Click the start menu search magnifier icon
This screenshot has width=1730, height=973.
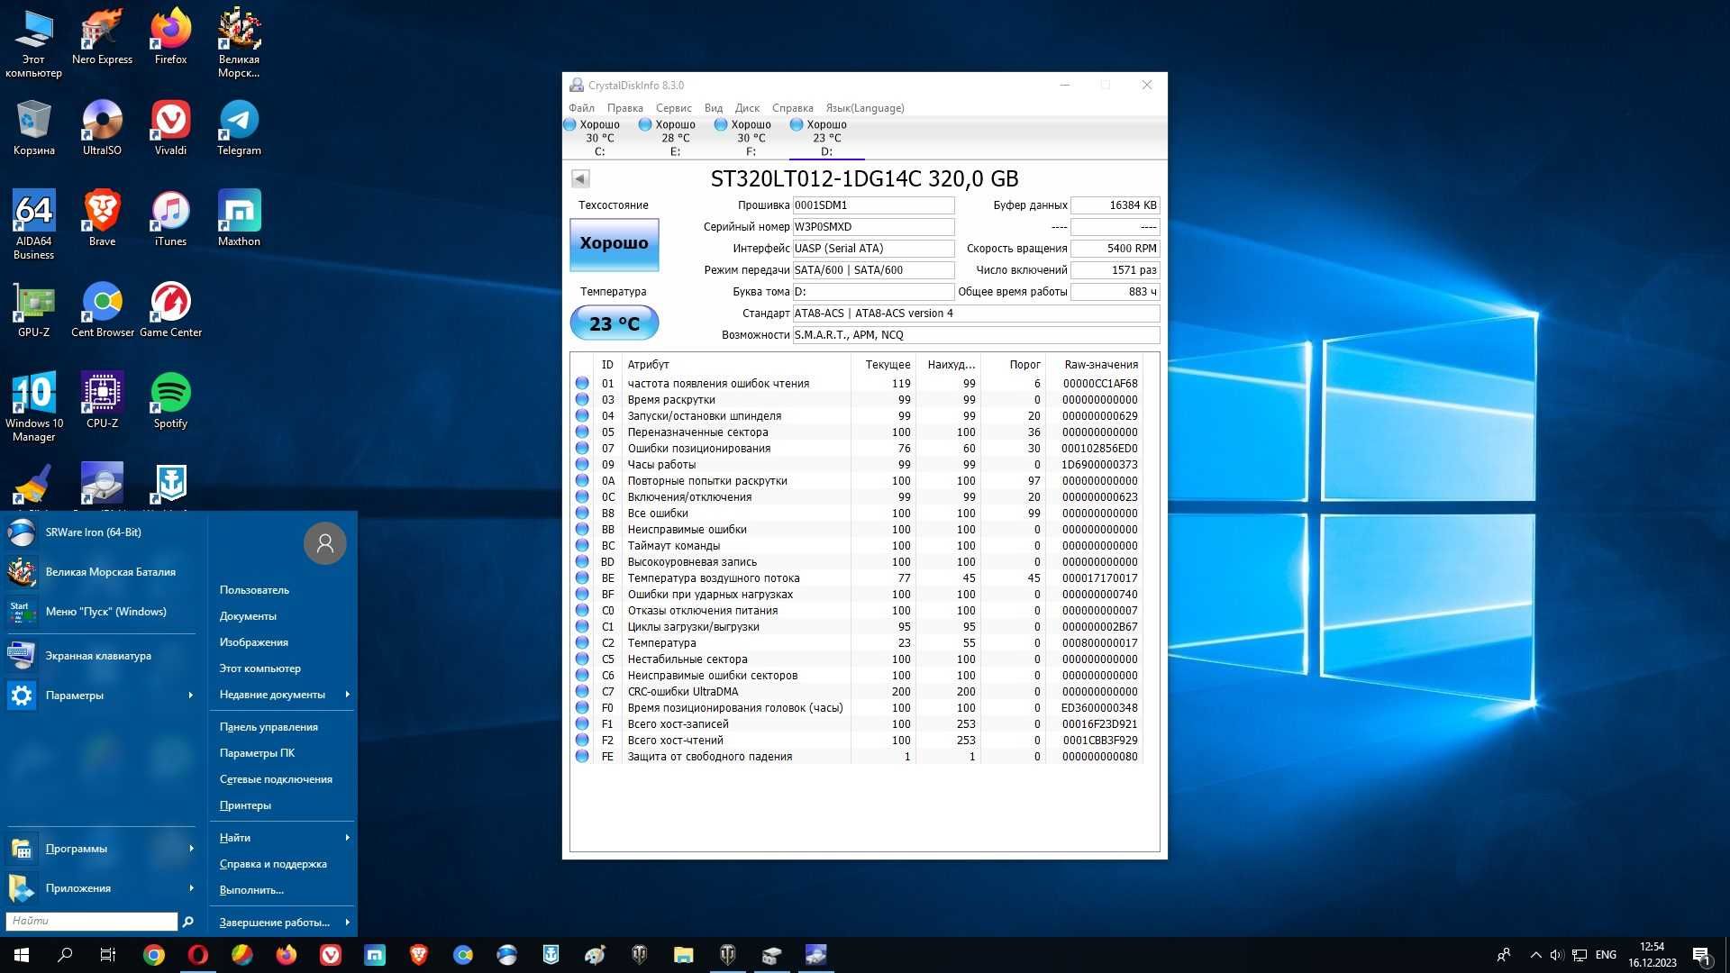pyautogui.click(x=187, y=921)
